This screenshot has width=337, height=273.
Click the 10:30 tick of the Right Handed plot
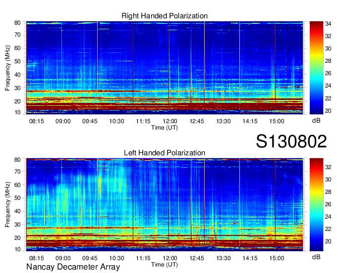click(x=116, y=121)
